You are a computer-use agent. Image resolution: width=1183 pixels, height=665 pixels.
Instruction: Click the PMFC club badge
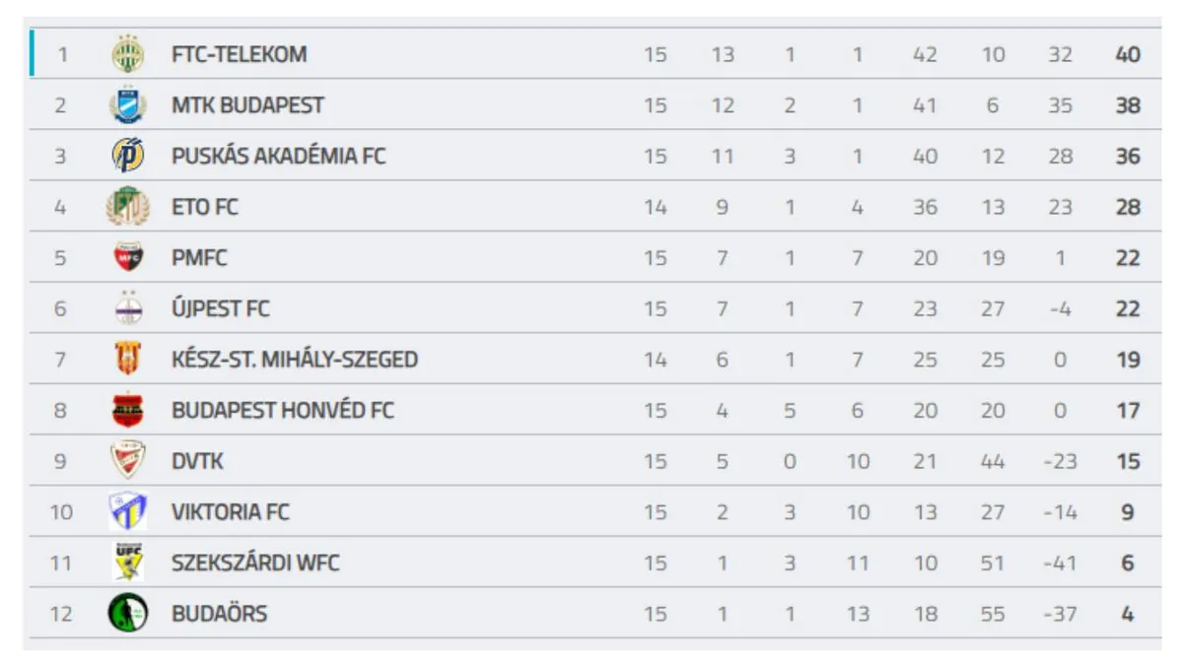click(128, 258)
